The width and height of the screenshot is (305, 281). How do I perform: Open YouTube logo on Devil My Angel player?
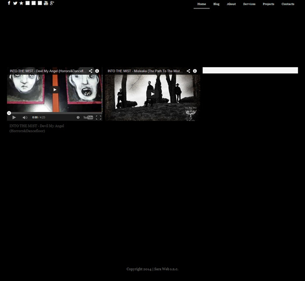(88, 117)
